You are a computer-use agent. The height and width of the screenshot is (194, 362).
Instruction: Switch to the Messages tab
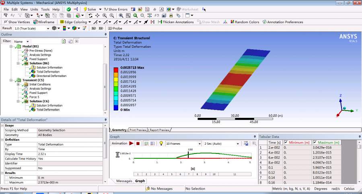[x=124, y=181]
